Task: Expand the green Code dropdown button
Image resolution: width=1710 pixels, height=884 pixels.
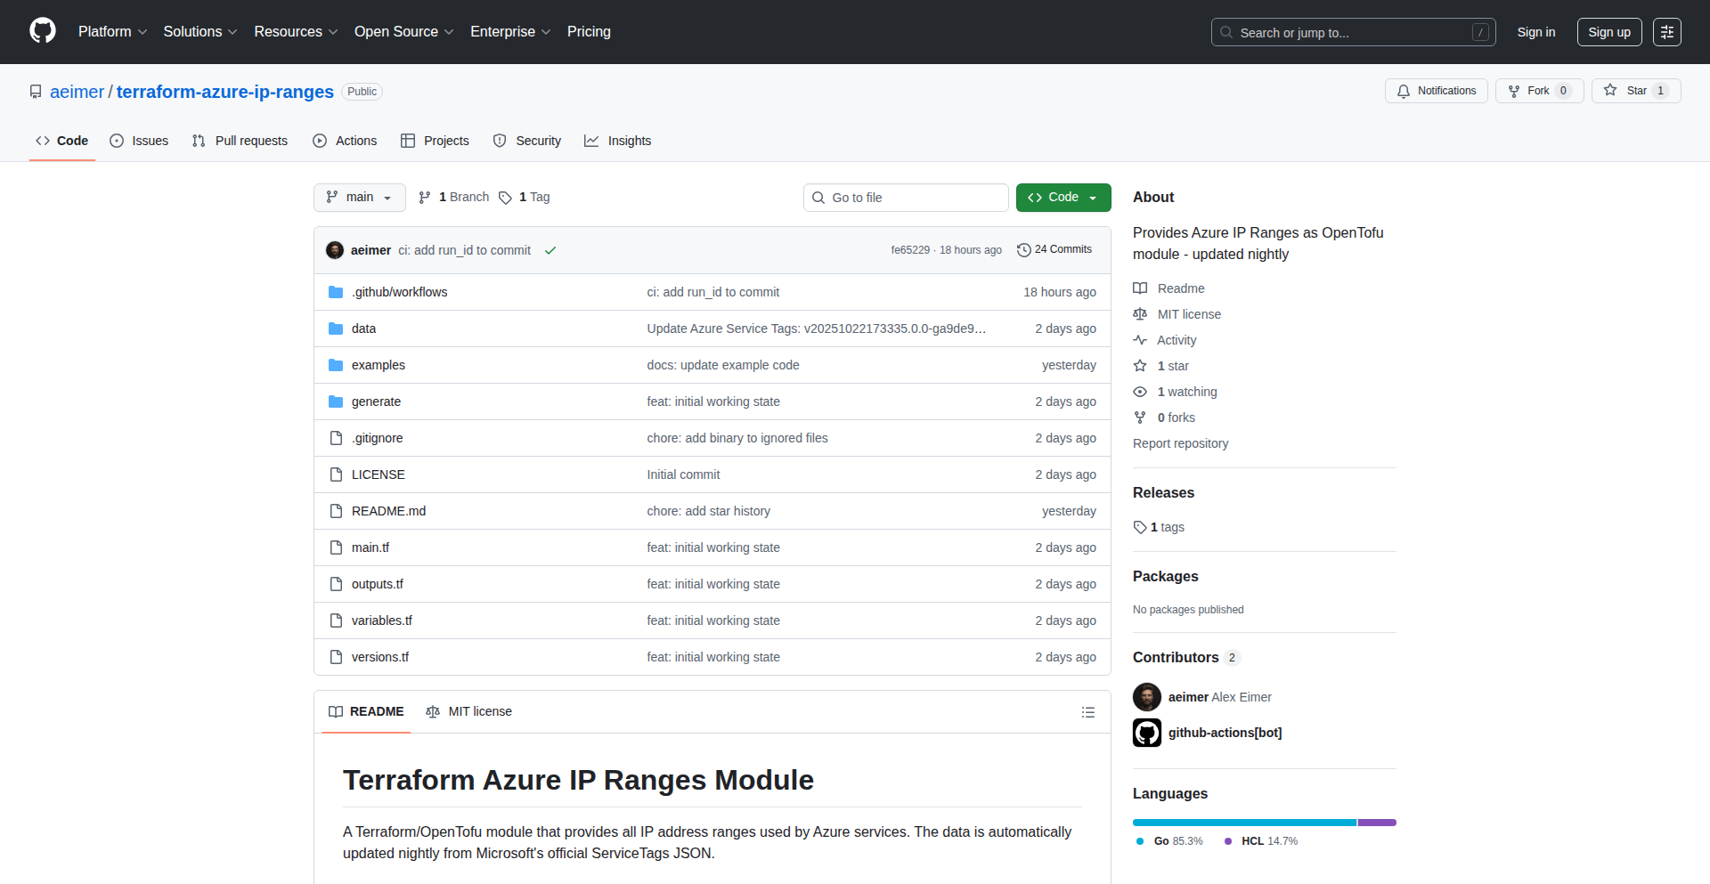Action: click(1063, 198)
